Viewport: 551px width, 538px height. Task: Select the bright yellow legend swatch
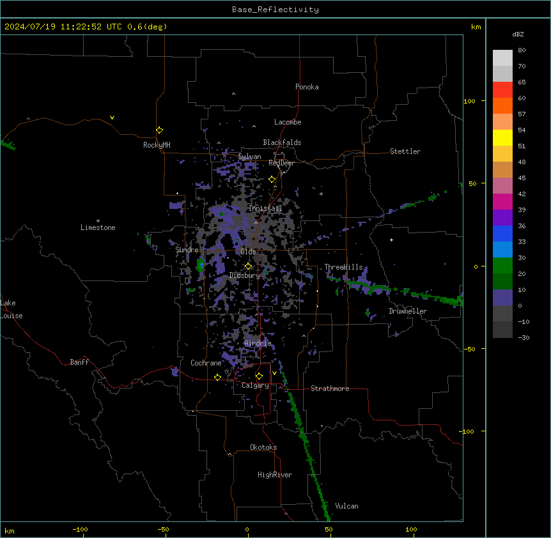point(502,137)
